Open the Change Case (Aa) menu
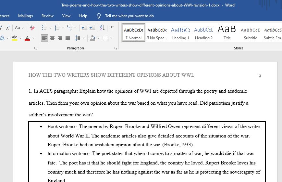The width and height of the screenshot is (282, 182). click(19, 28)
